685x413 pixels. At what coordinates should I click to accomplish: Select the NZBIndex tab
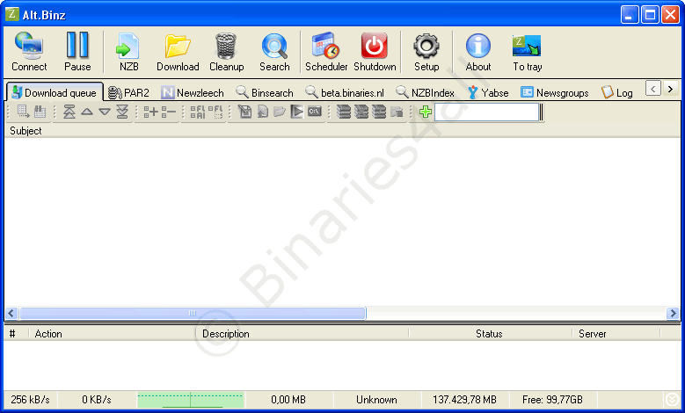click(x=425, y=92)
